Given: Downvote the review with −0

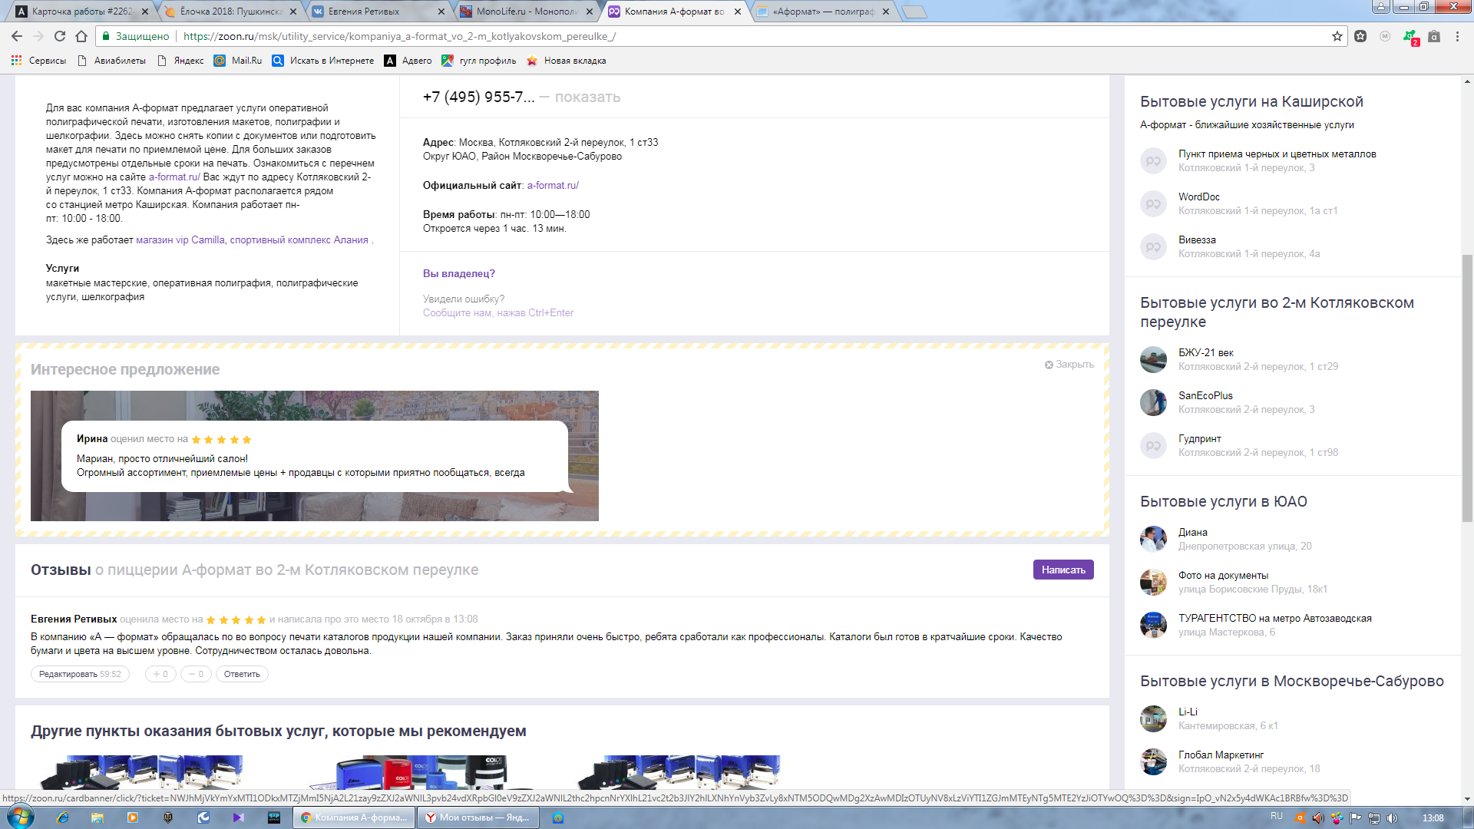Looking at the screenshot, I should [196, 674].
